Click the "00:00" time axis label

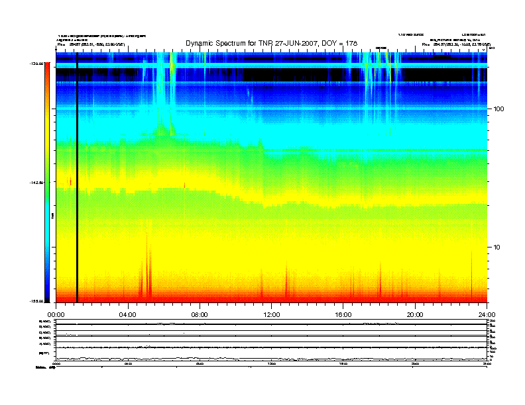click(x=56, y=315)
